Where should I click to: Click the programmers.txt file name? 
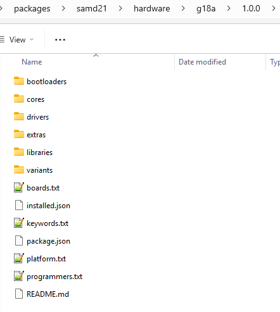click(x=54, y=277)
